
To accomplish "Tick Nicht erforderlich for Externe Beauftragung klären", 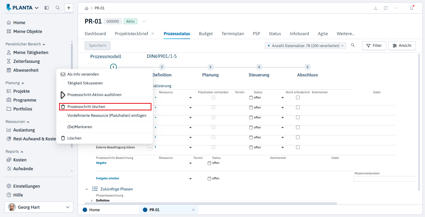I will click(298, 147).
